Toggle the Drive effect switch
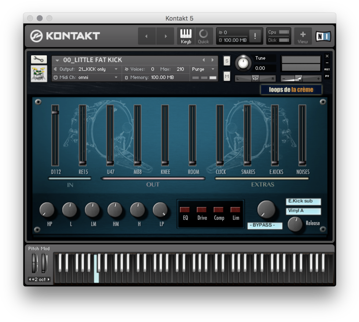359x322 pixels. (202, 210)
